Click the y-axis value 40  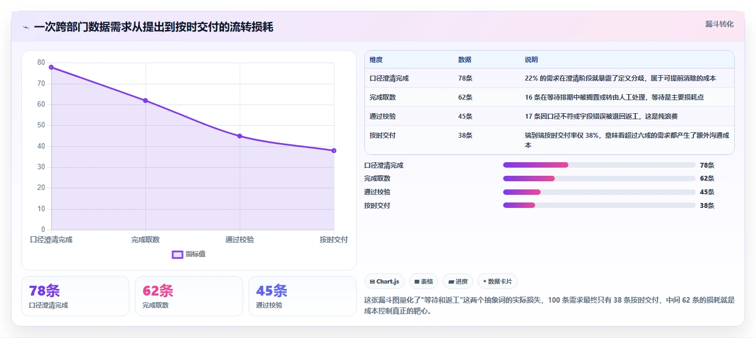[x=41, y=146]
